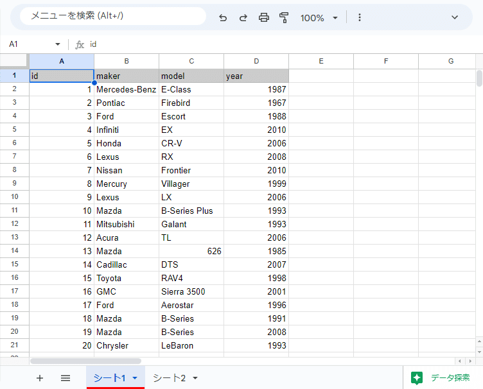Click the Acura cell
483x389 pixels.
[127, 238]
